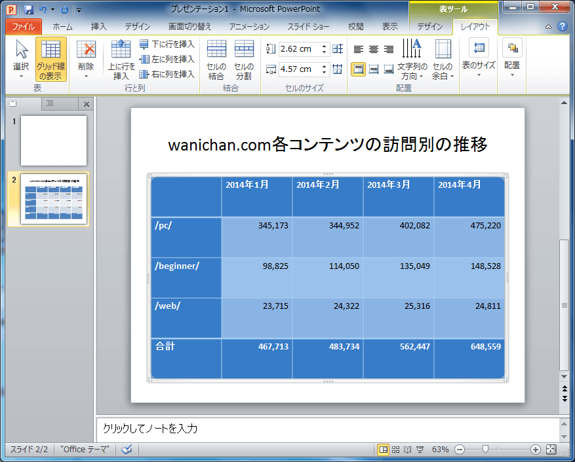The image size is (575, 462).
Task: Center text horizontally in cell
Action: tap(374, 49)
